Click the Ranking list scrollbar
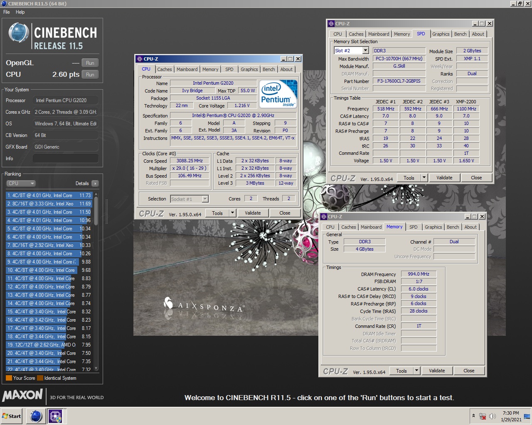The image size is (532, 425). (96, 281)
